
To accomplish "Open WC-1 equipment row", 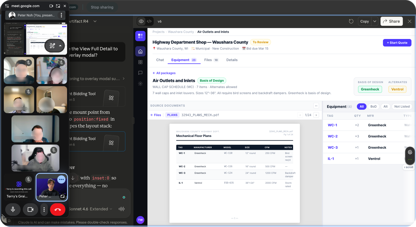I will pos(369,125).
